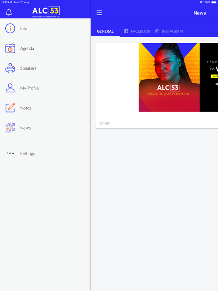Click the time 11:10 AM in status bar

click(7, 2)
